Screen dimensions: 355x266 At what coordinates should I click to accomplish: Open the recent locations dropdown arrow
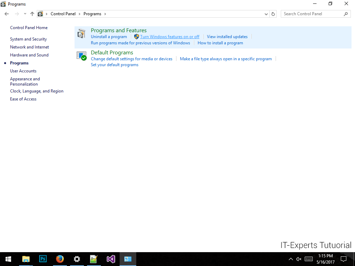tap(25, 14)
